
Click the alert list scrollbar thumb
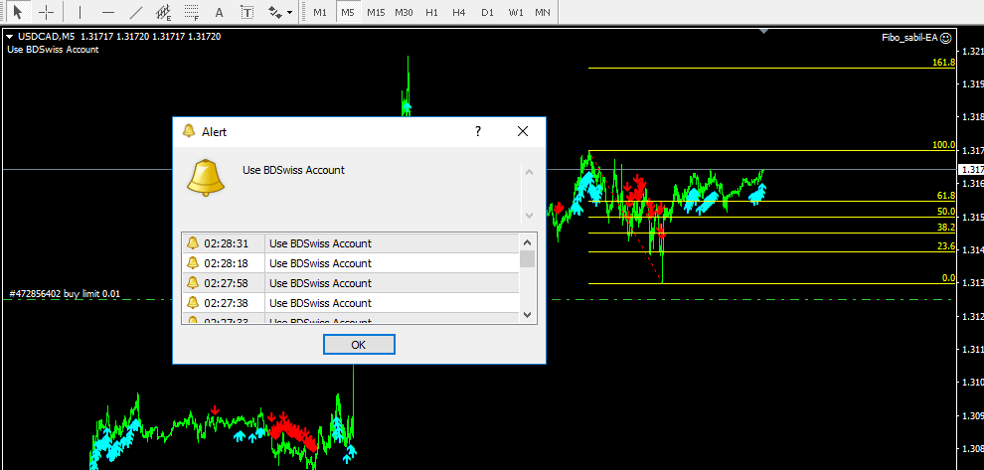point(528,259)
